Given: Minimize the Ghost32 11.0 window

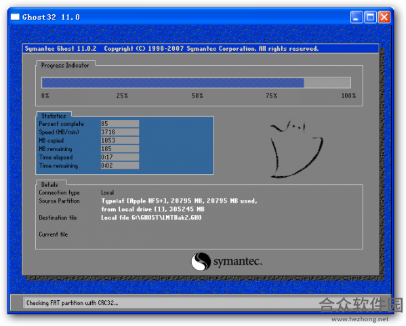Looking at the screenshot, I should (x=357, y=18).
